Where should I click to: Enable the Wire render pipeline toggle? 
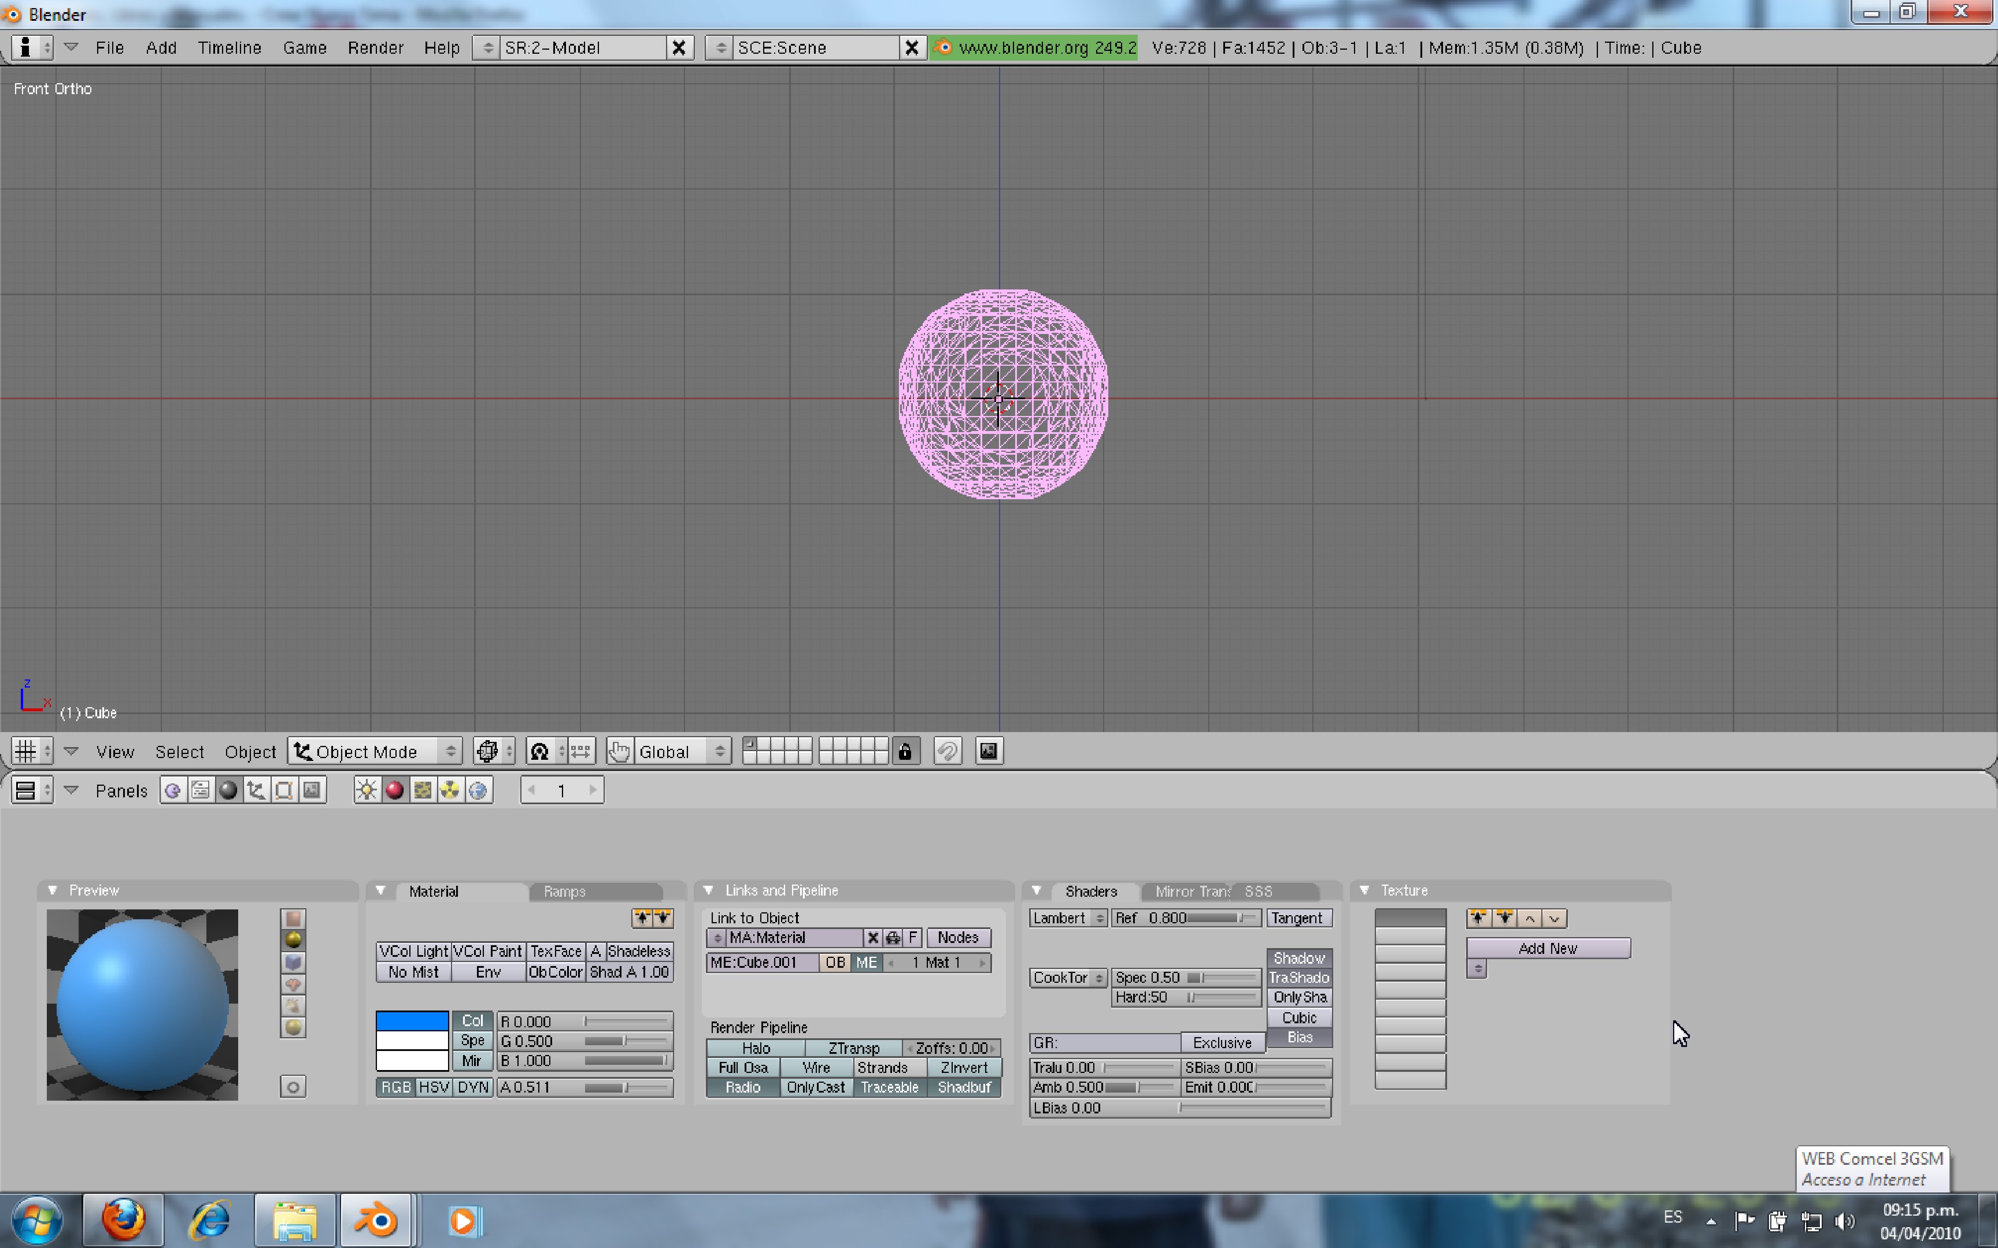coord(816,1067)
